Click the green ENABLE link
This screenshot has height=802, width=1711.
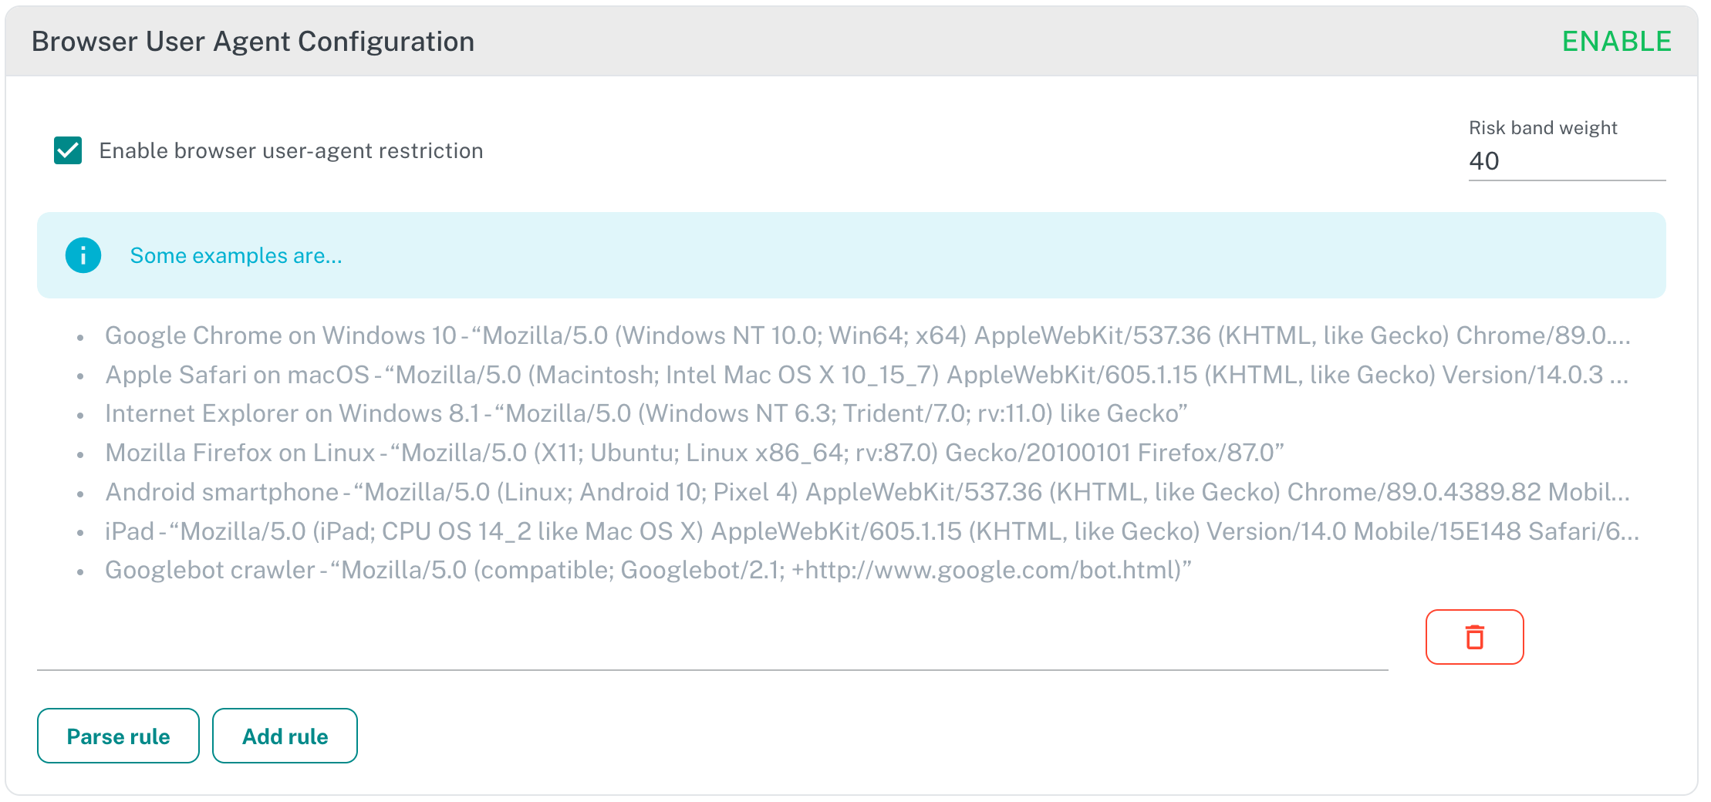[1616, 42]
